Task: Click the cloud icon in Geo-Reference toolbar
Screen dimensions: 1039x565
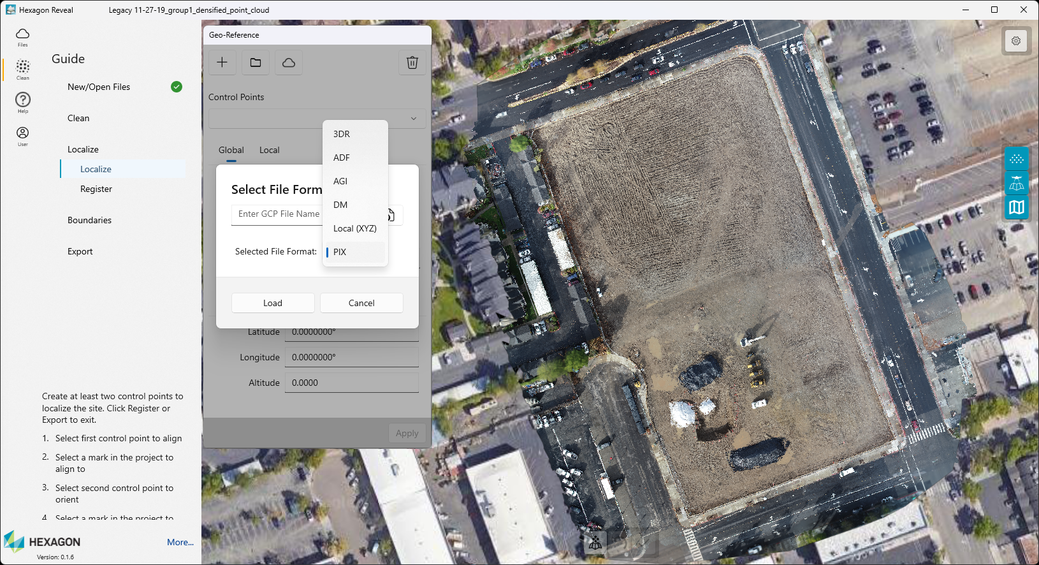Action: (x=289, y=62)
